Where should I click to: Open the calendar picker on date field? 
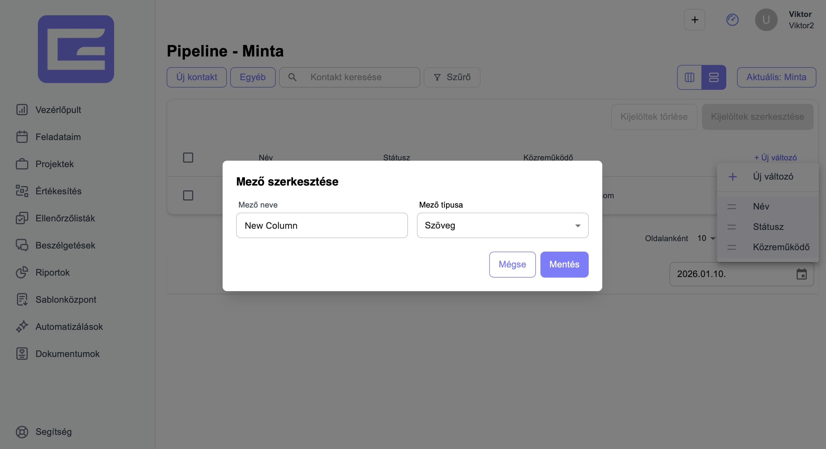801,274
